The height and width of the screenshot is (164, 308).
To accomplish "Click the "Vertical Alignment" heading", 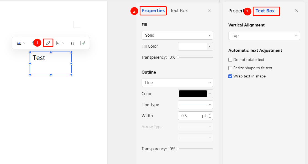I will point(247,25).
